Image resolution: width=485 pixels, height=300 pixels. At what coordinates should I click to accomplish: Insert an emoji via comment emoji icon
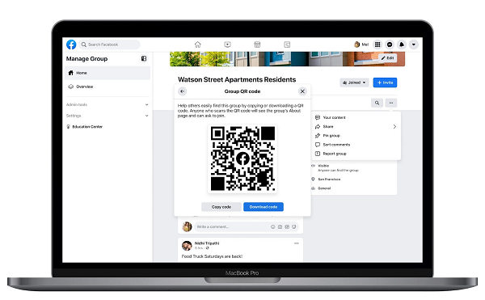point(273,226)
